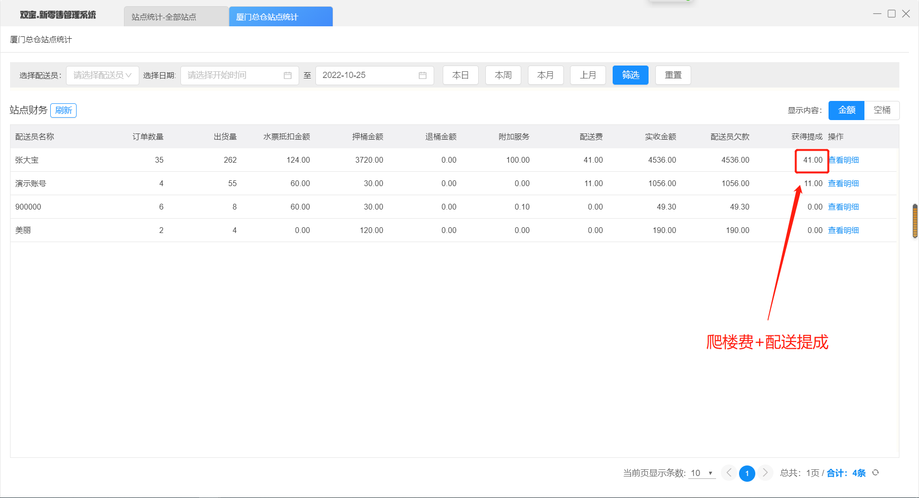Switch display content to 空桶
This screenshot has height=498, width=919.
(x=882, y=110)
